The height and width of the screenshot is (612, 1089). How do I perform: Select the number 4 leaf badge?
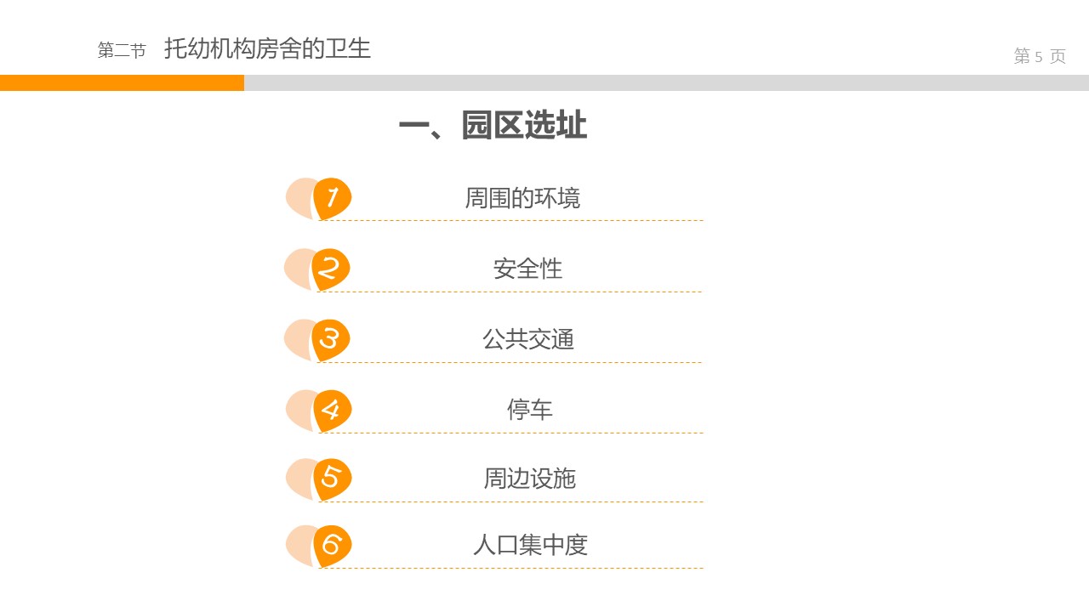tap(332, 410)
